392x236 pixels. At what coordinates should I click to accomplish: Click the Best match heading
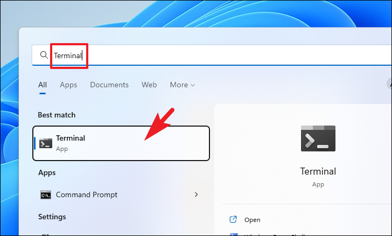point(57,115)
